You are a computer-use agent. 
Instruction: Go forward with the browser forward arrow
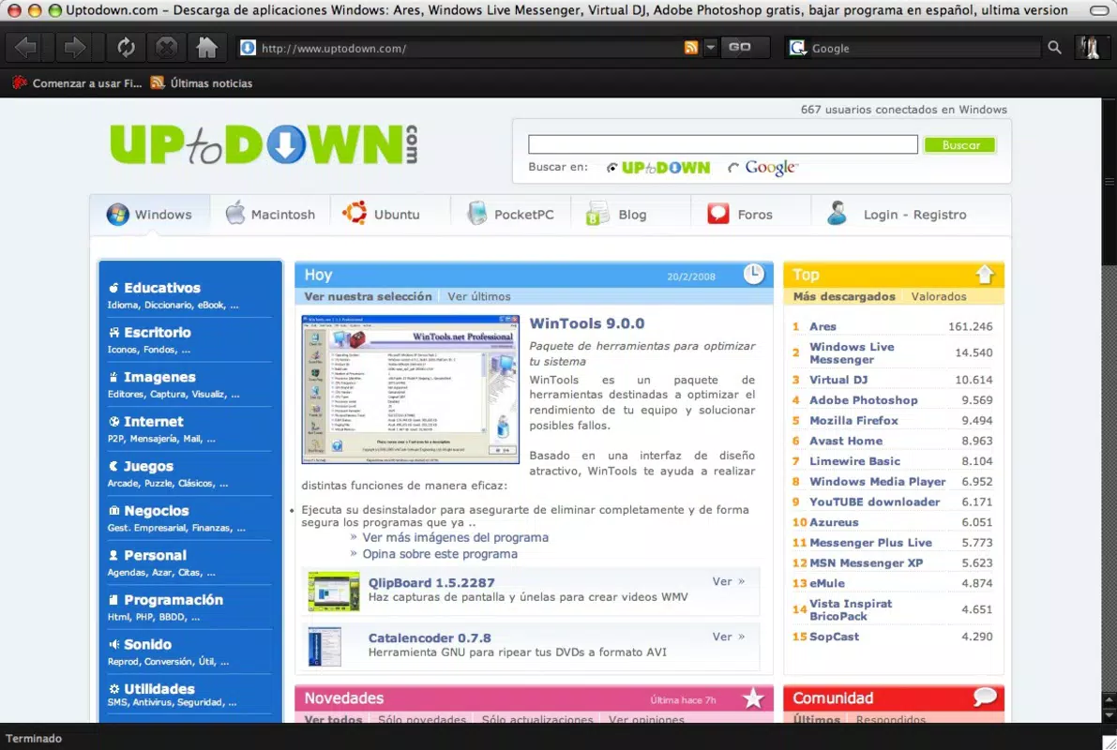tap(74, 48)
